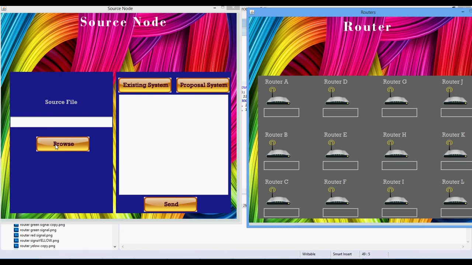This screenshot has width=472, height=265.
Task: Click editor horizontal scroll right arrow
Action: click(x=463, y=247)
